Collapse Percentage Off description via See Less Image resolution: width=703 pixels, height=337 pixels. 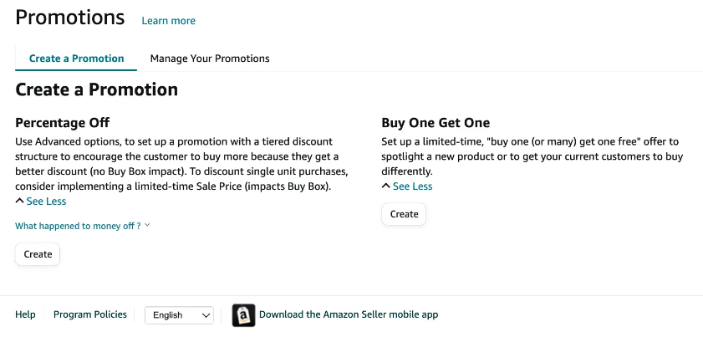[46, 201]
